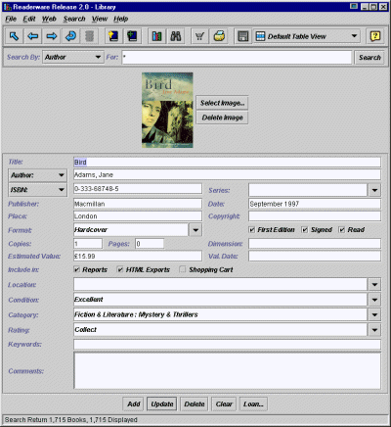Viewport: 391px width, 427px height.
Task: Click the Select Image button
Action: pos(222,103)
